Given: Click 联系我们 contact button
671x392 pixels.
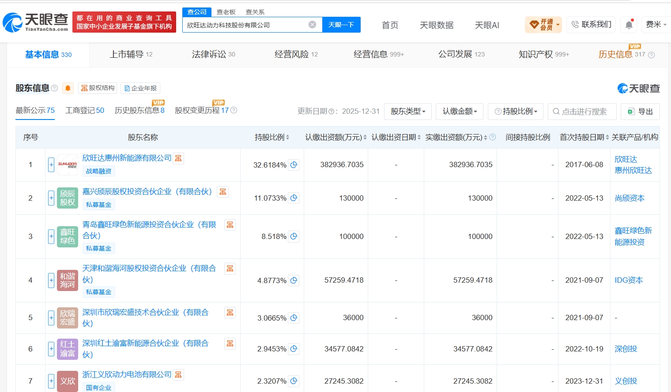Looking at the screenshot, I should (591, 25).
